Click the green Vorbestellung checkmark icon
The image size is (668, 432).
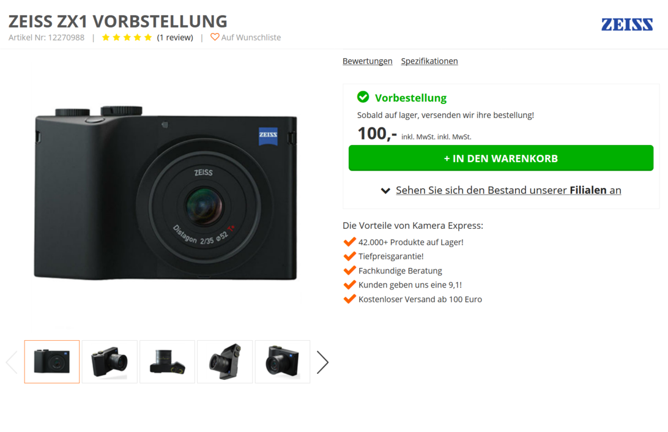coord(363,97)
